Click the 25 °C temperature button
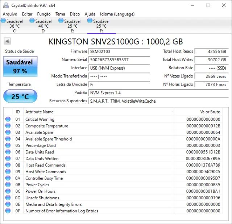 [20, 96]
